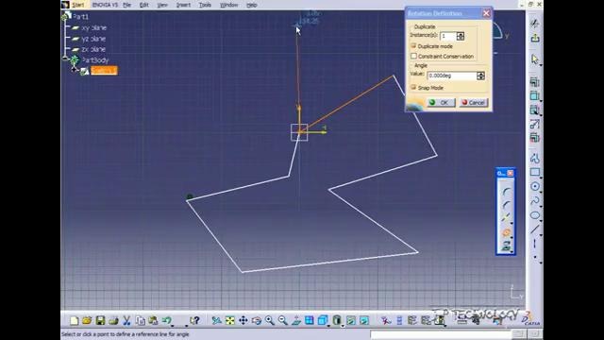Viewport: 604px width, 340px height.
Task: Select the Rectangle sketch tool
Action: tap(535, 172)
